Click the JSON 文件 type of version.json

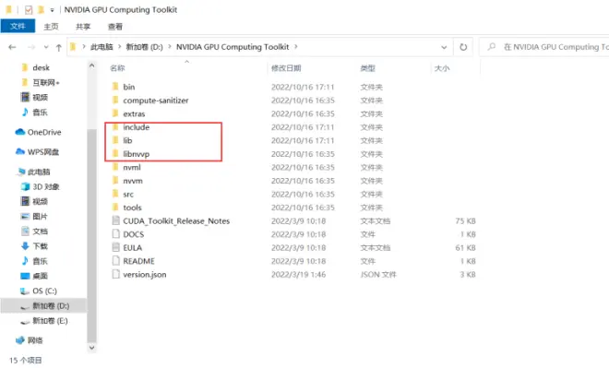[378, 275]
